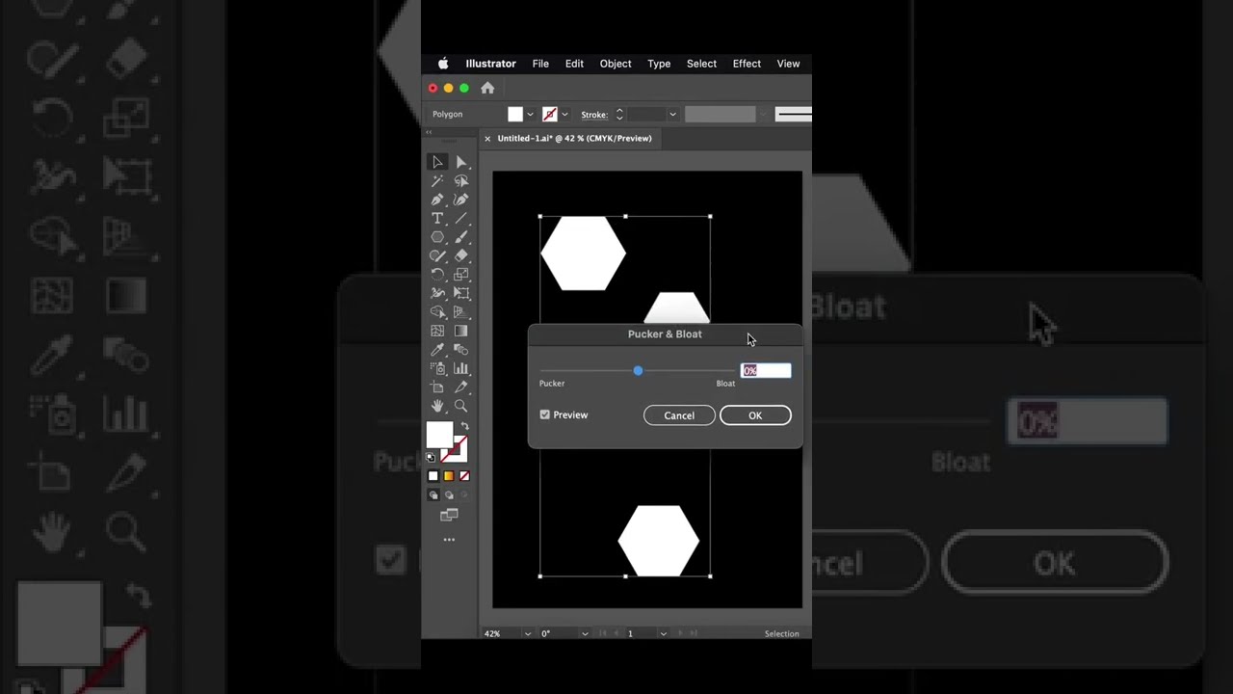The height and width of the screenshot is (694, 1233).
Task: Uncheck the Preview checkbox
Action: pos(545,414)
